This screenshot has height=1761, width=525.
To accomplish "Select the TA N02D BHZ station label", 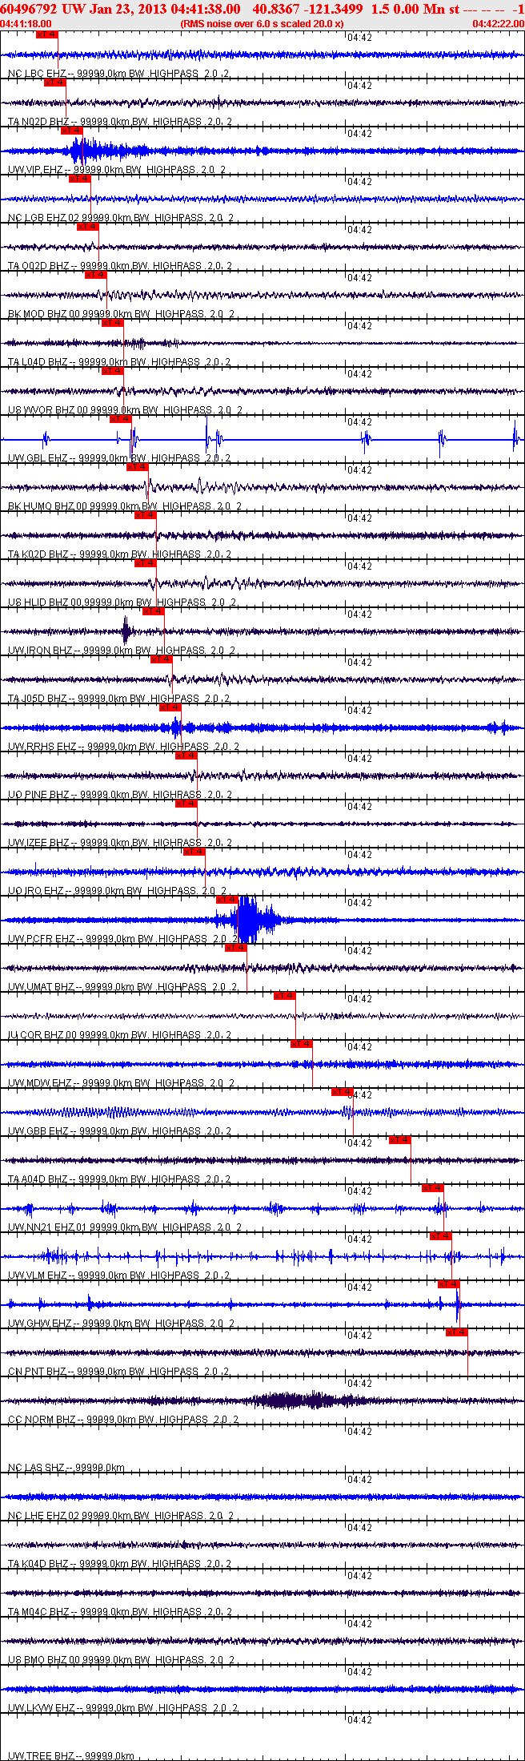I will [120, 122].
